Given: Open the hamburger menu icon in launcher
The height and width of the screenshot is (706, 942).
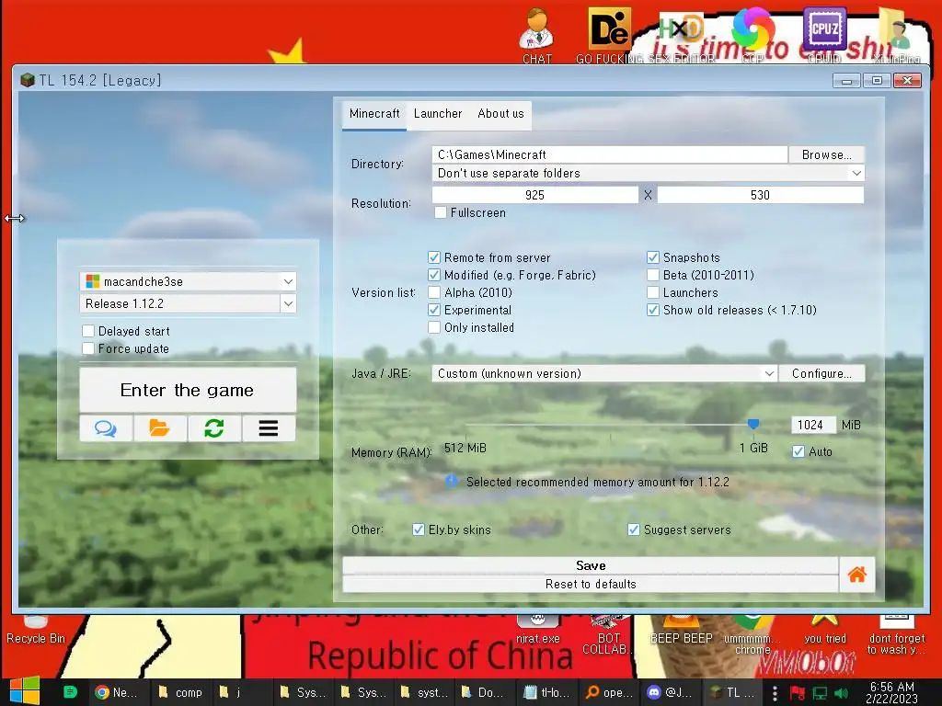Looking at the screenshot, I should pos(269,428).
